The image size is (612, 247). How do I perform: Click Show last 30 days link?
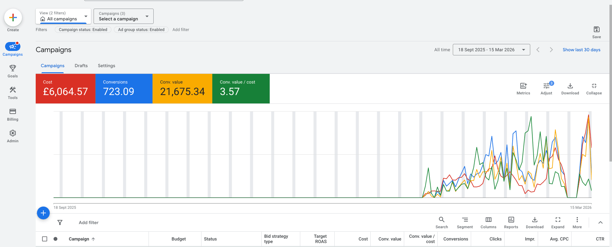pyautogui.click(x=581, y=50)
